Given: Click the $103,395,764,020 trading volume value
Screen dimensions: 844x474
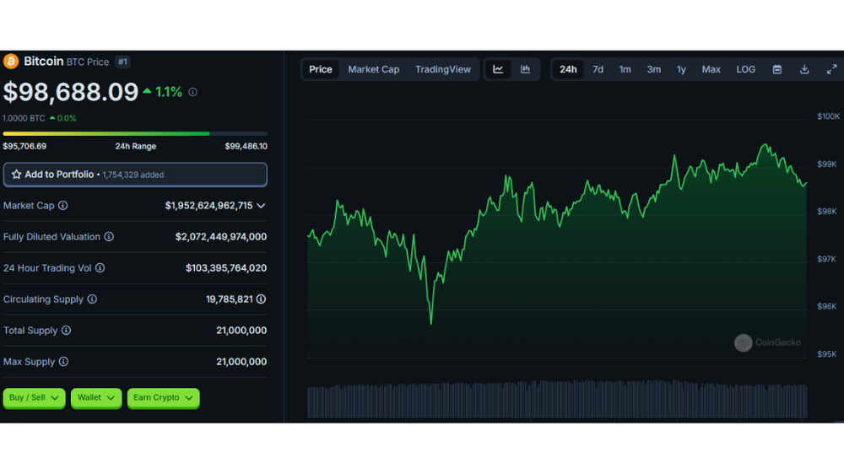Looking at the screenshot, I should pos(226,268).
